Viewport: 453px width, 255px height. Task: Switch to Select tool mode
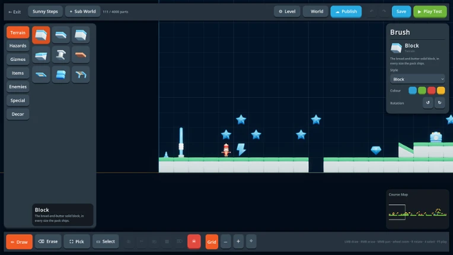[x=106, y=241]
